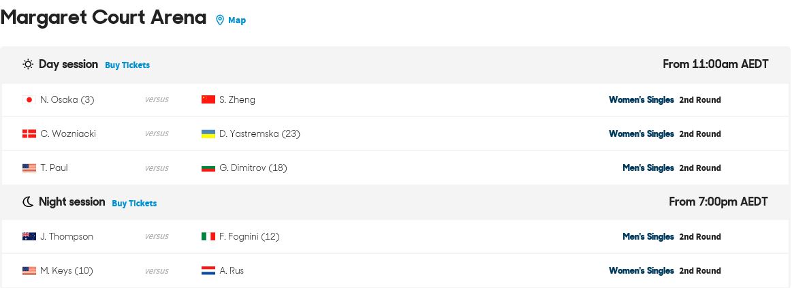
Task: Click the moon icon for Night session
Action: pos(28,202)
